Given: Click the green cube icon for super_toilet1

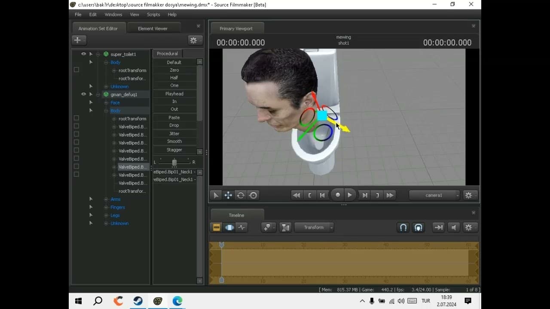Looking at the screenshot, I should pyautogui.click(x=106, y=54).
